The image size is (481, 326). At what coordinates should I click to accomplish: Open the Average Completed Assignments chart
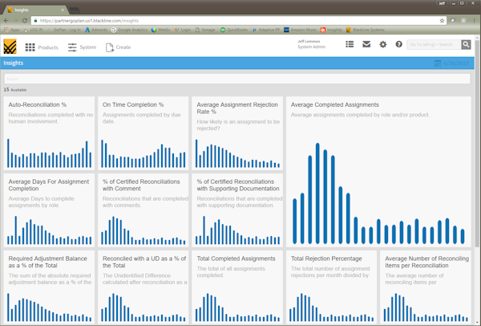(x=377, y=172)
